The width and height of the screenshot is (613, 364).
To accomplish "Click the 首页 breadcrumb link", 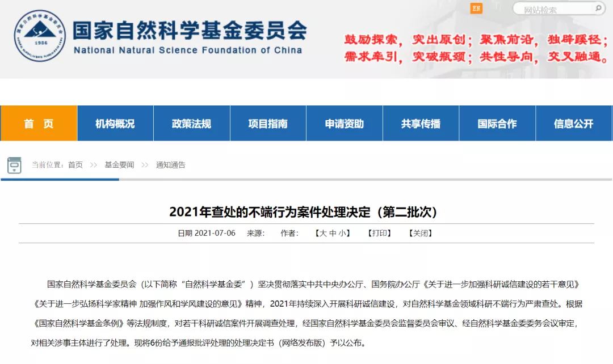I will pos(75,165).
